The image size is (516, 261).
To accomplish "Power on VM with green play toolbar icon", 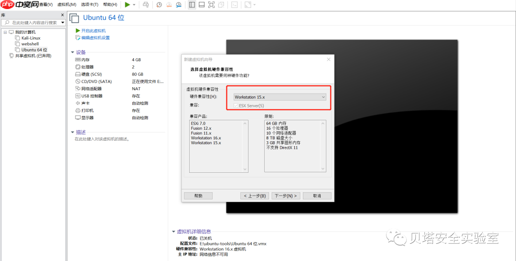I will pos(128,5).
